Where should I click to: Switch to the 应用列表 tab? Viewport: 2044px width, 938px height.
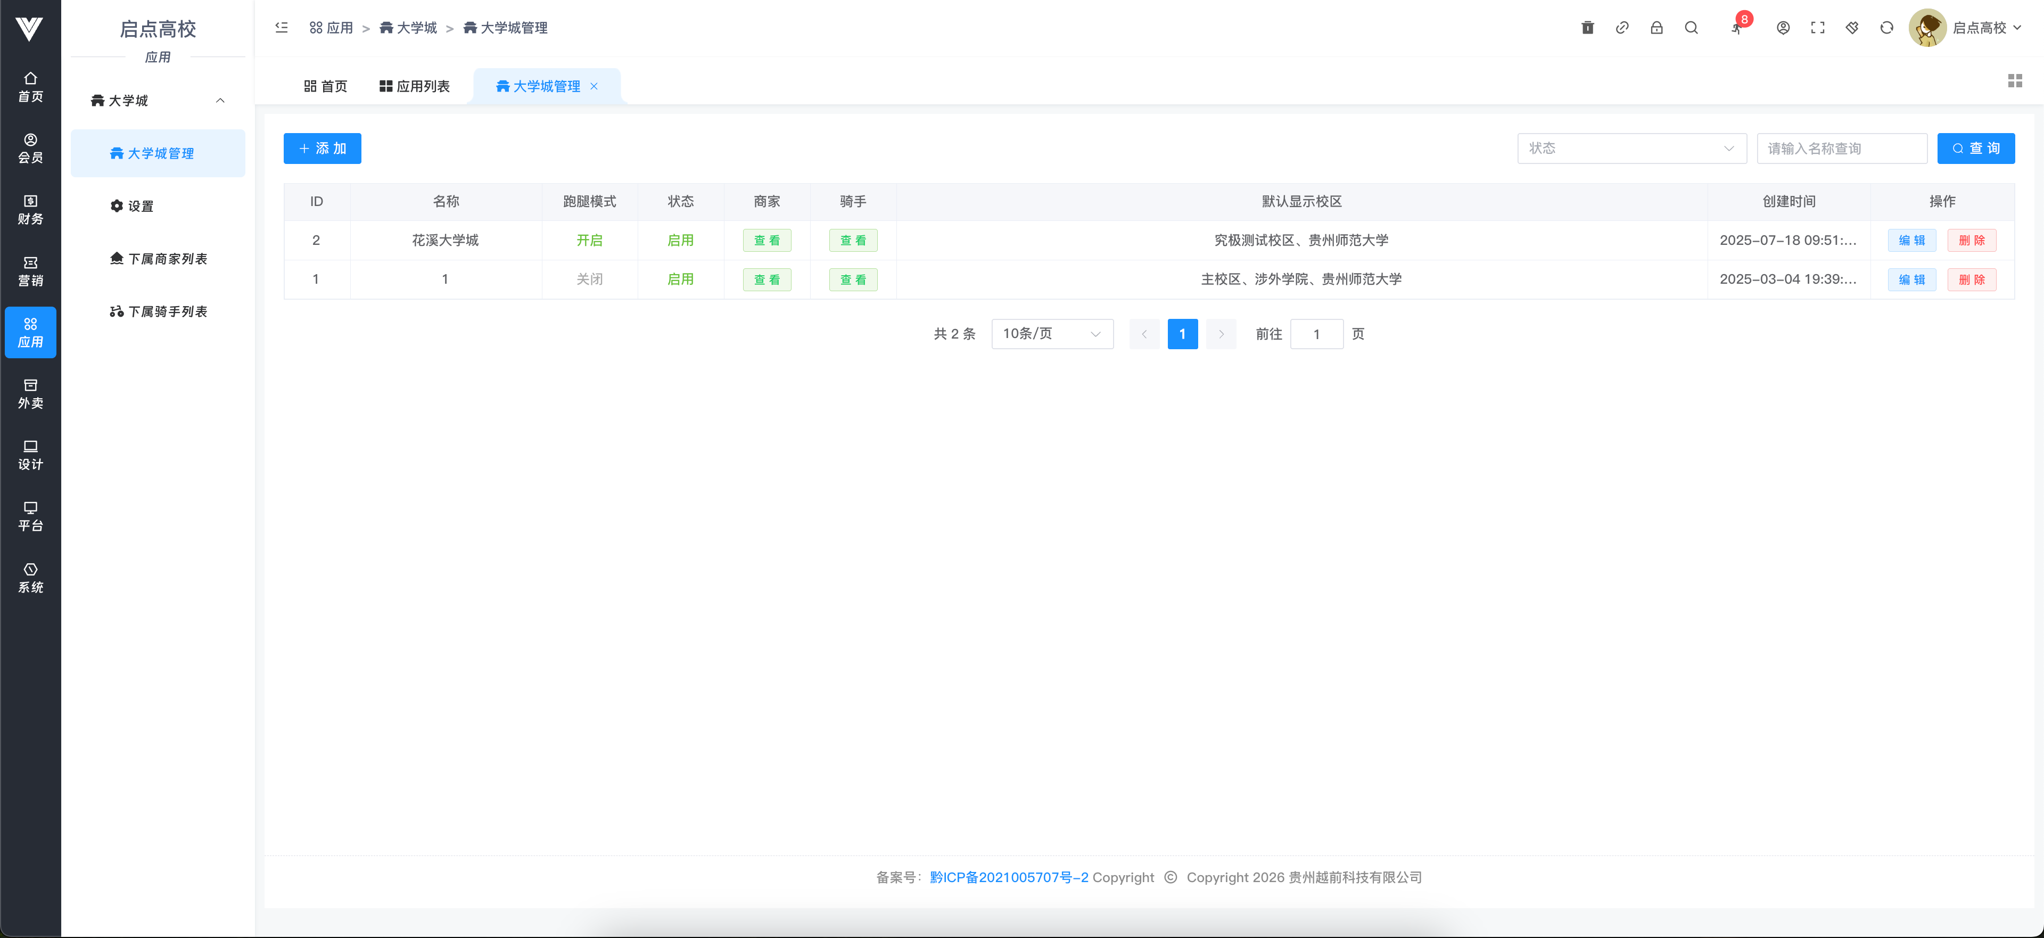(414, 86)
